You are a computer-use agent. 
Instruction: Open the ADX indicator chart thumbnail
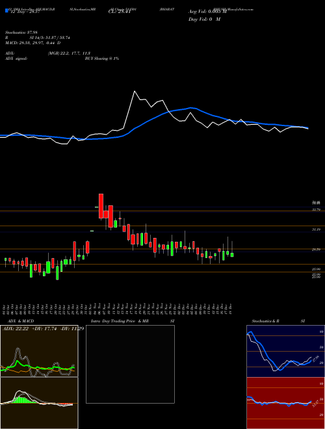[39, 351]
